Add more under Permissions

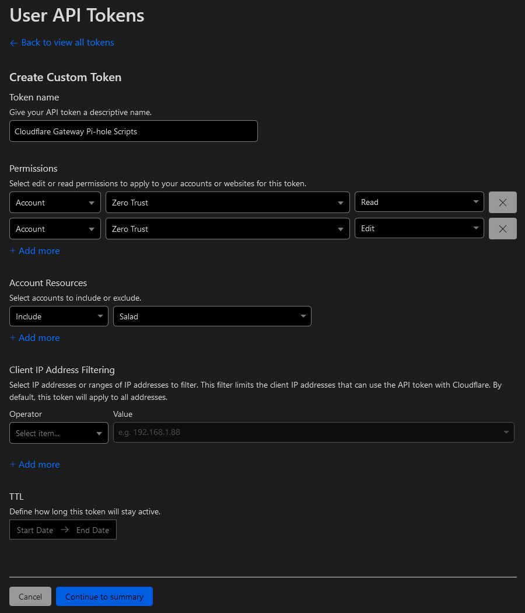35,251
